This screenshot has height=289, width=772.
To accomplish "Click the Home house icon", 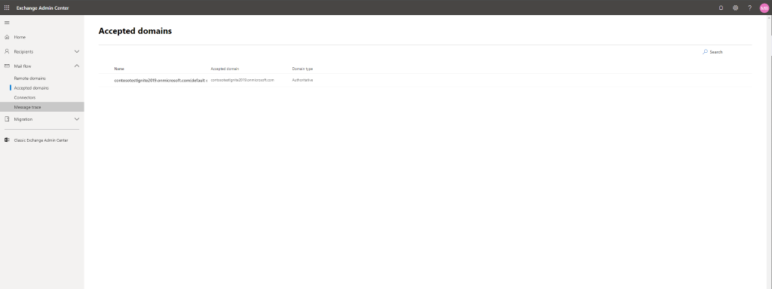I will 7,37.
